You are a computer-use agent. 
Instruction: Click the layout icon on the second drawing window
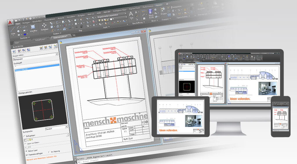coord(150,30)
